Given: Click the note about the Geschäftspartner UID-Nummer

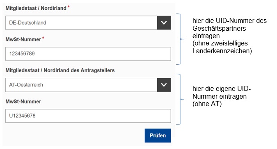Looking at the screenshot, I should point(229,36).
